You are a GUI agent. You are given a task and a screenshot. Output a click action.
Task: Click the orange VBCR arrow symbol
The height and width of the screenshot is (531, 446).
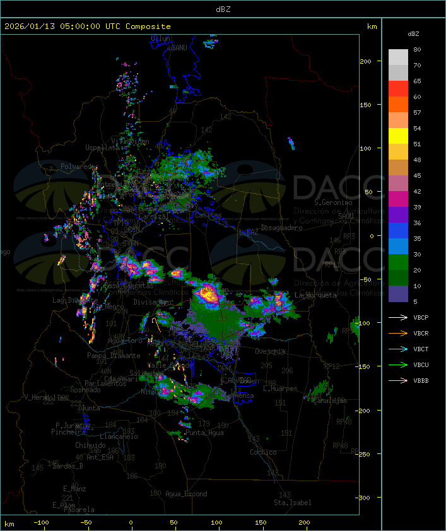click(398, 334)
